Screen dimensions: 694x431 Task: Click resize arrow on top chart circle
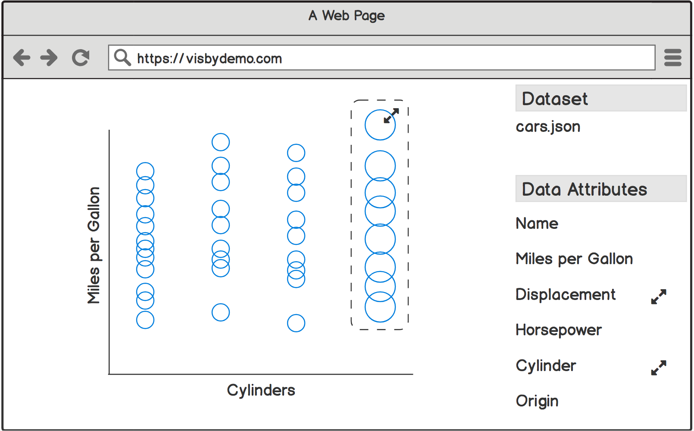pyautogui.click(x=391, y=116)
